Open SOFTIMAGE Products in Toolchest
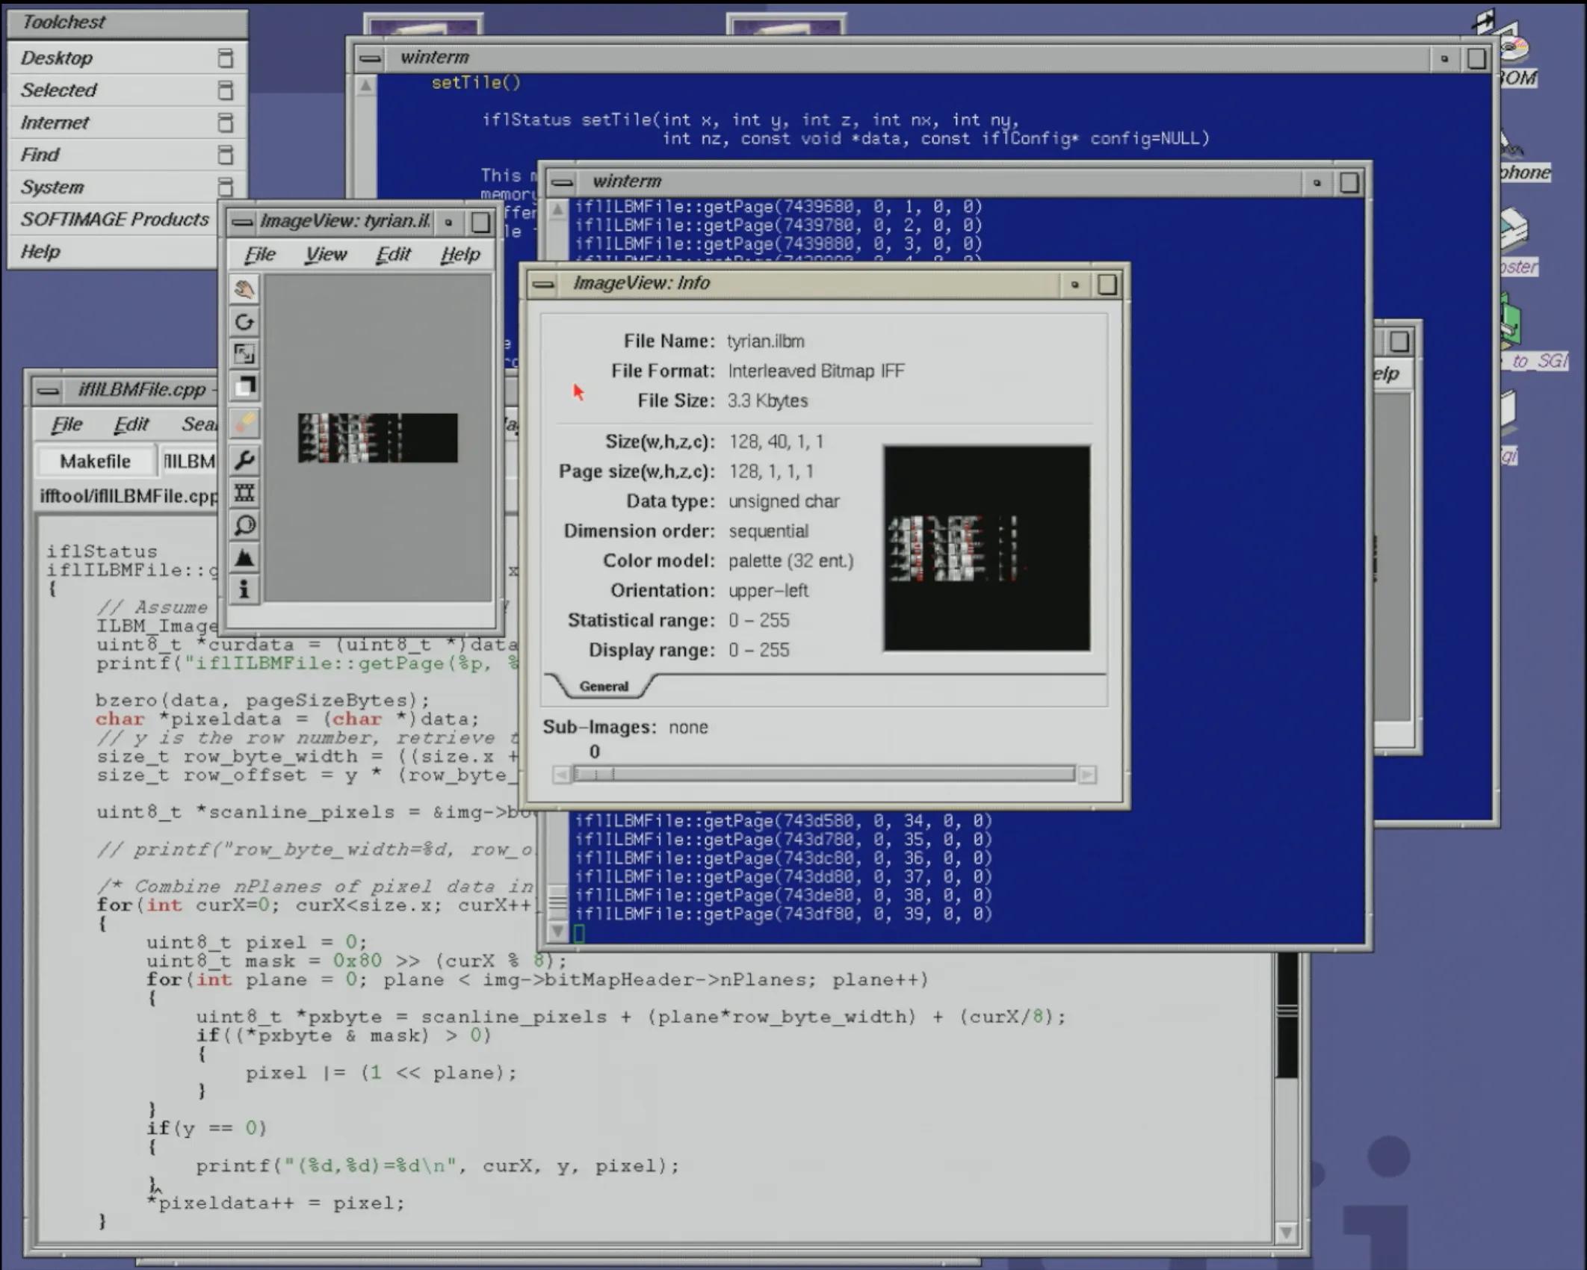 (114, 219)
